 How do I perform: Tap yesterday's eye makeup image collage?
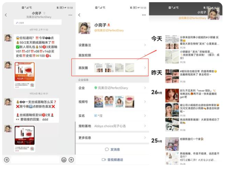pos(172,76)
